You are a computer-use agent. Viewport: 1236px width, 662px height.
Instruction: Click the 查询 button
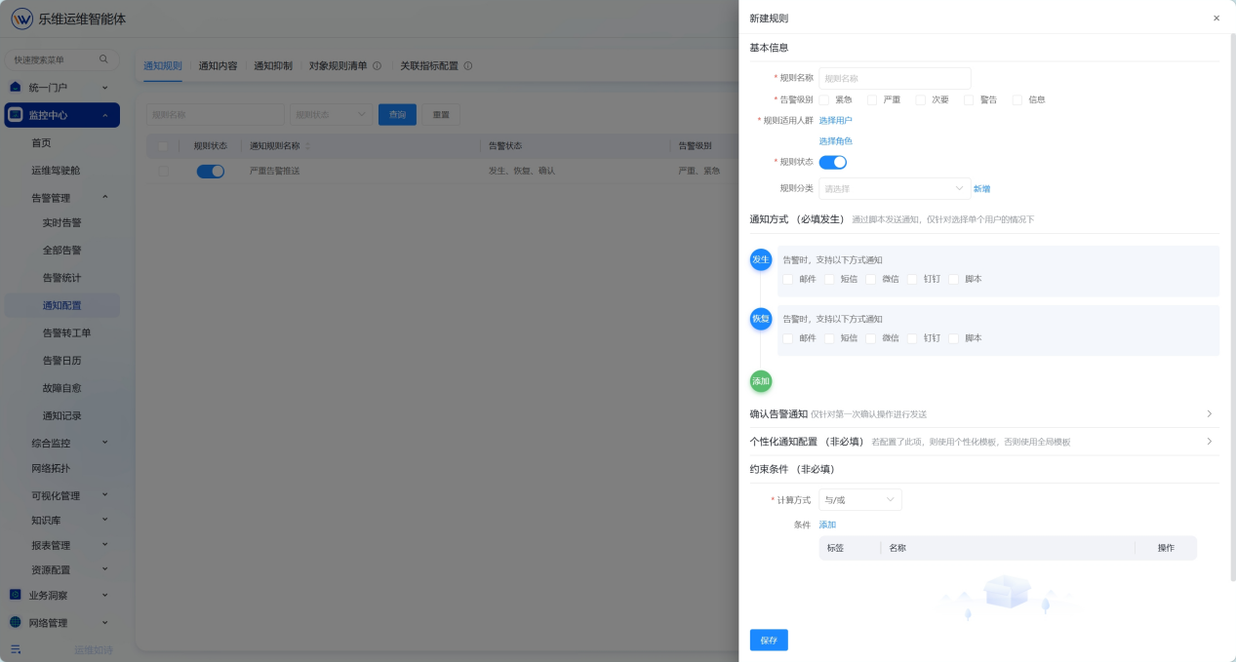[x=398, y=115]
